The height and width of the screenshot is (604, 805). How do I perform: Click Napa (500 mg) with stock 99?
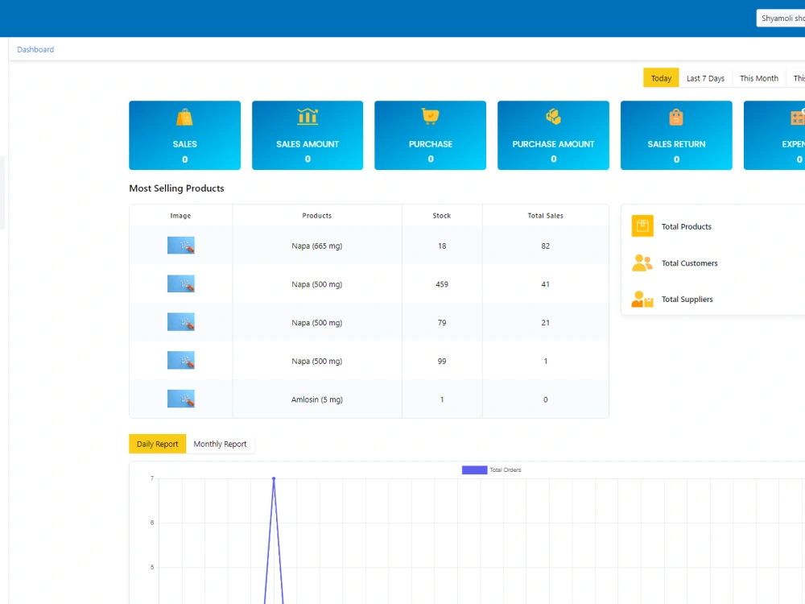[x=316, y=362]
